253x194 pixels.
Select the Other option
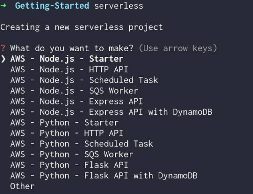[22, 186]
